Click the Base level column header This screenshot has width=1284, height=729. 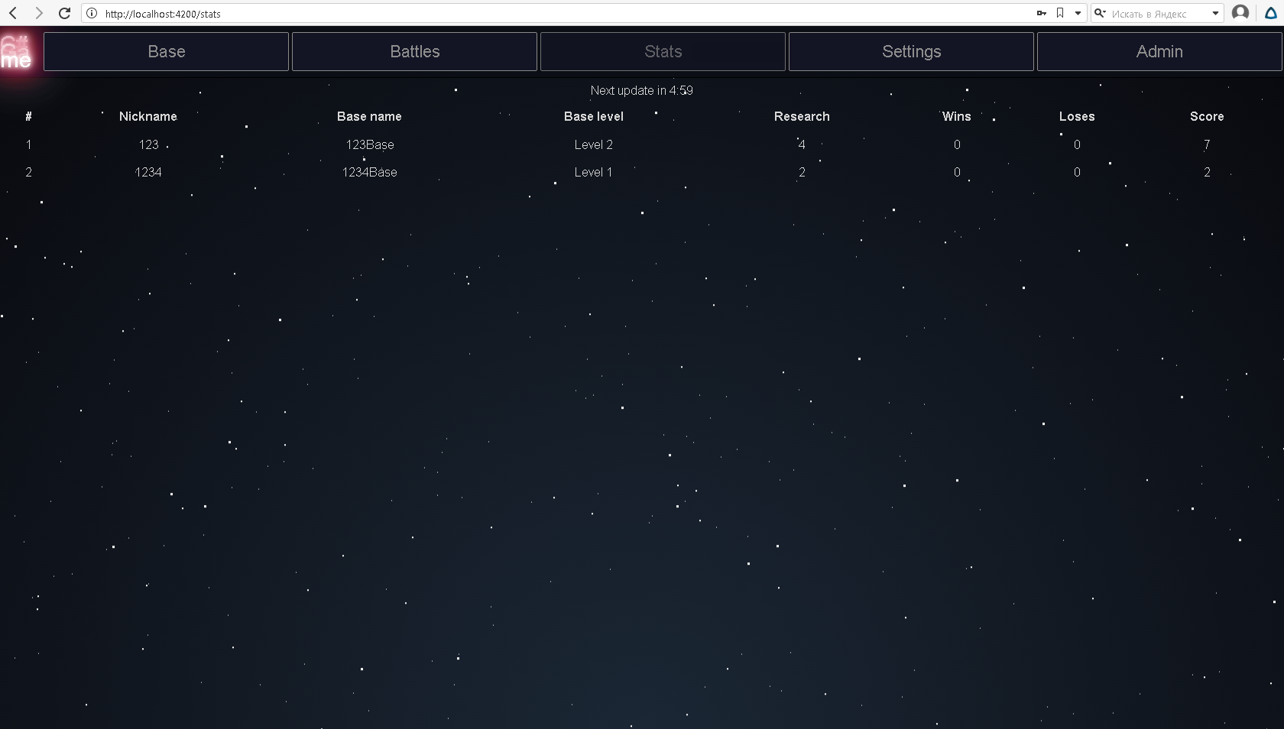click(x=594, y=116)
